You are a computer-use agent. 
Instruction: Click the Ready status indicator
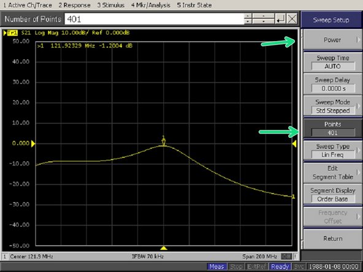pos(280,266)
